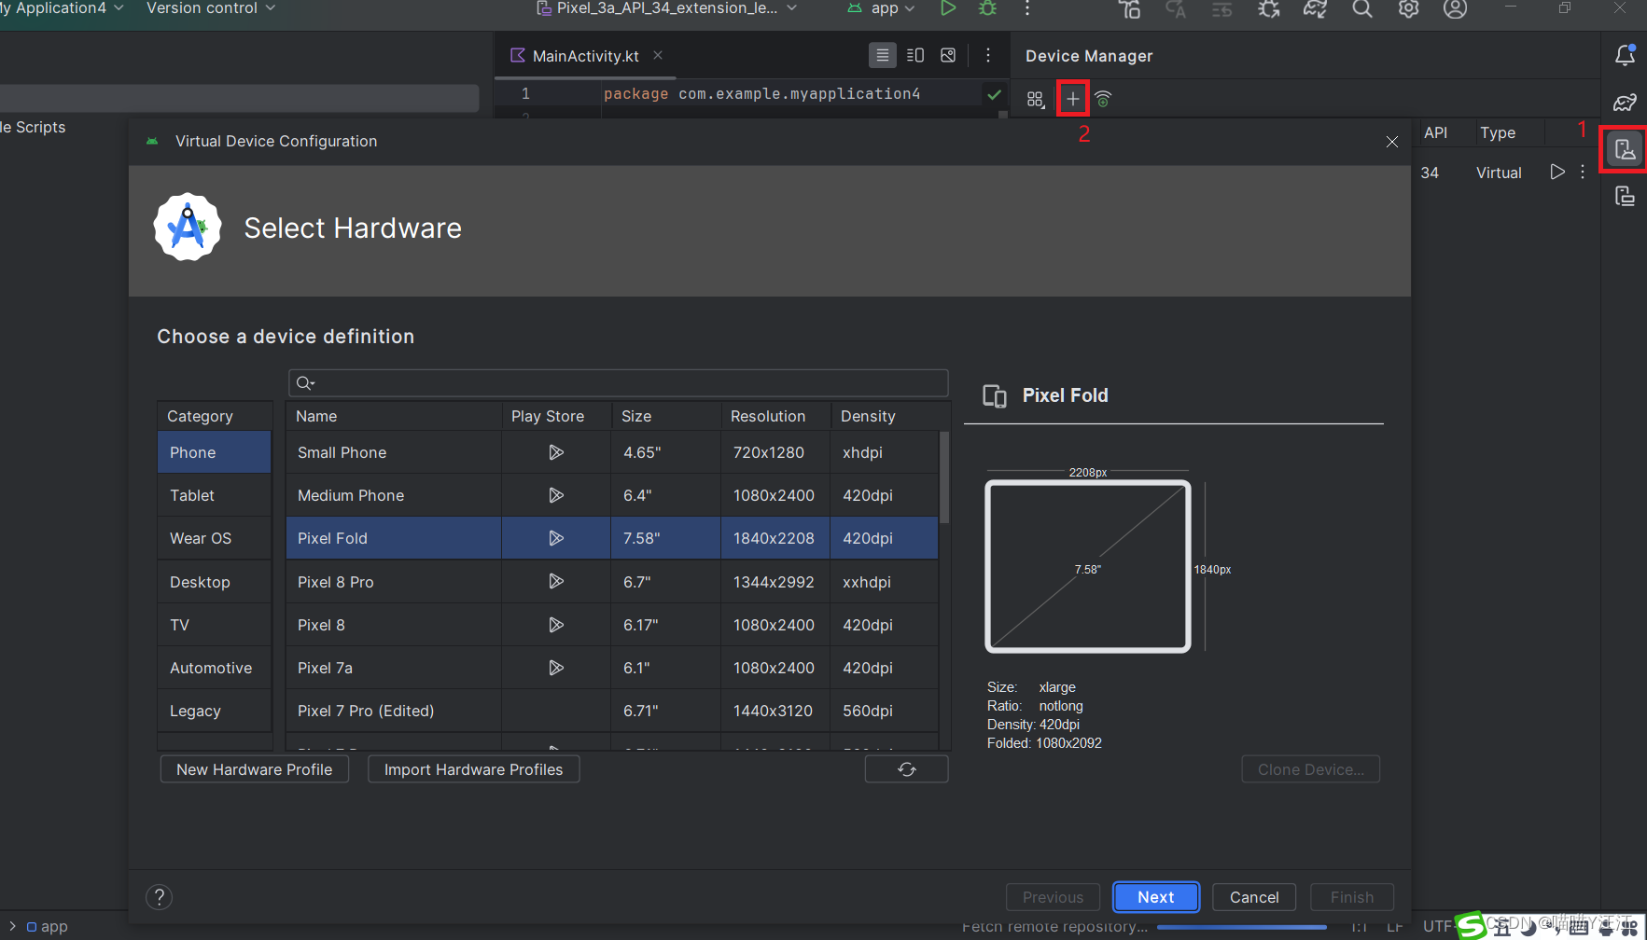Click the Attach Debugger to Android Process icon

pyautogui.click(x=1269, y=9)
